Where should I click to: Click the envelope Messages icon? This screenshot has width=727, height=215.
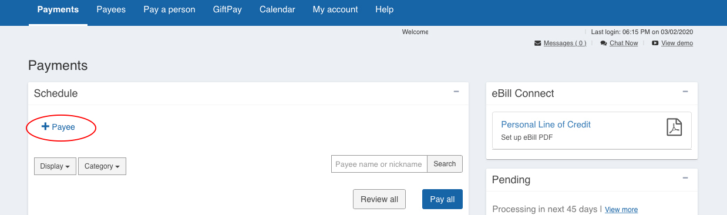[537, 43]
